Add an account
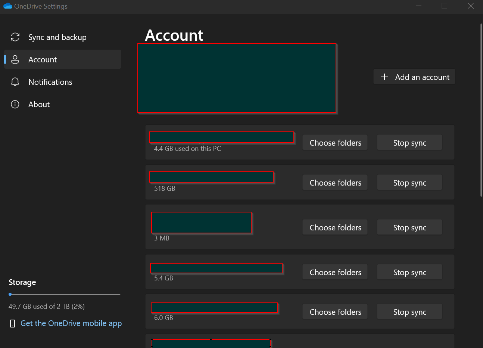The image size is (483, 348). [414, 77]
